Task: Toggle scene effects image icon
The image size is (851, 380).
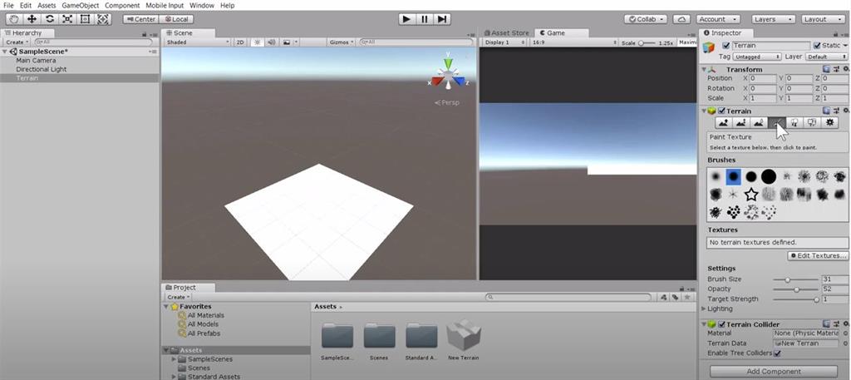Action: [x=288, y=42]
